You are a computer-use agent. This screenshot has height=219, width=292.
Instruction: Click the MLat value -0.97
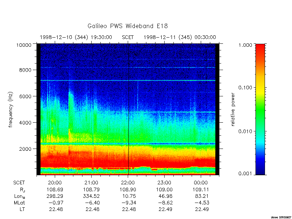(56, 203)
